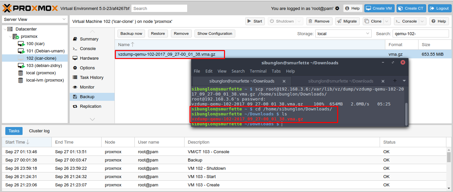Open the Options tab
Image resolution: width=453 pixels, height=192 pixels.
(92, 68)
